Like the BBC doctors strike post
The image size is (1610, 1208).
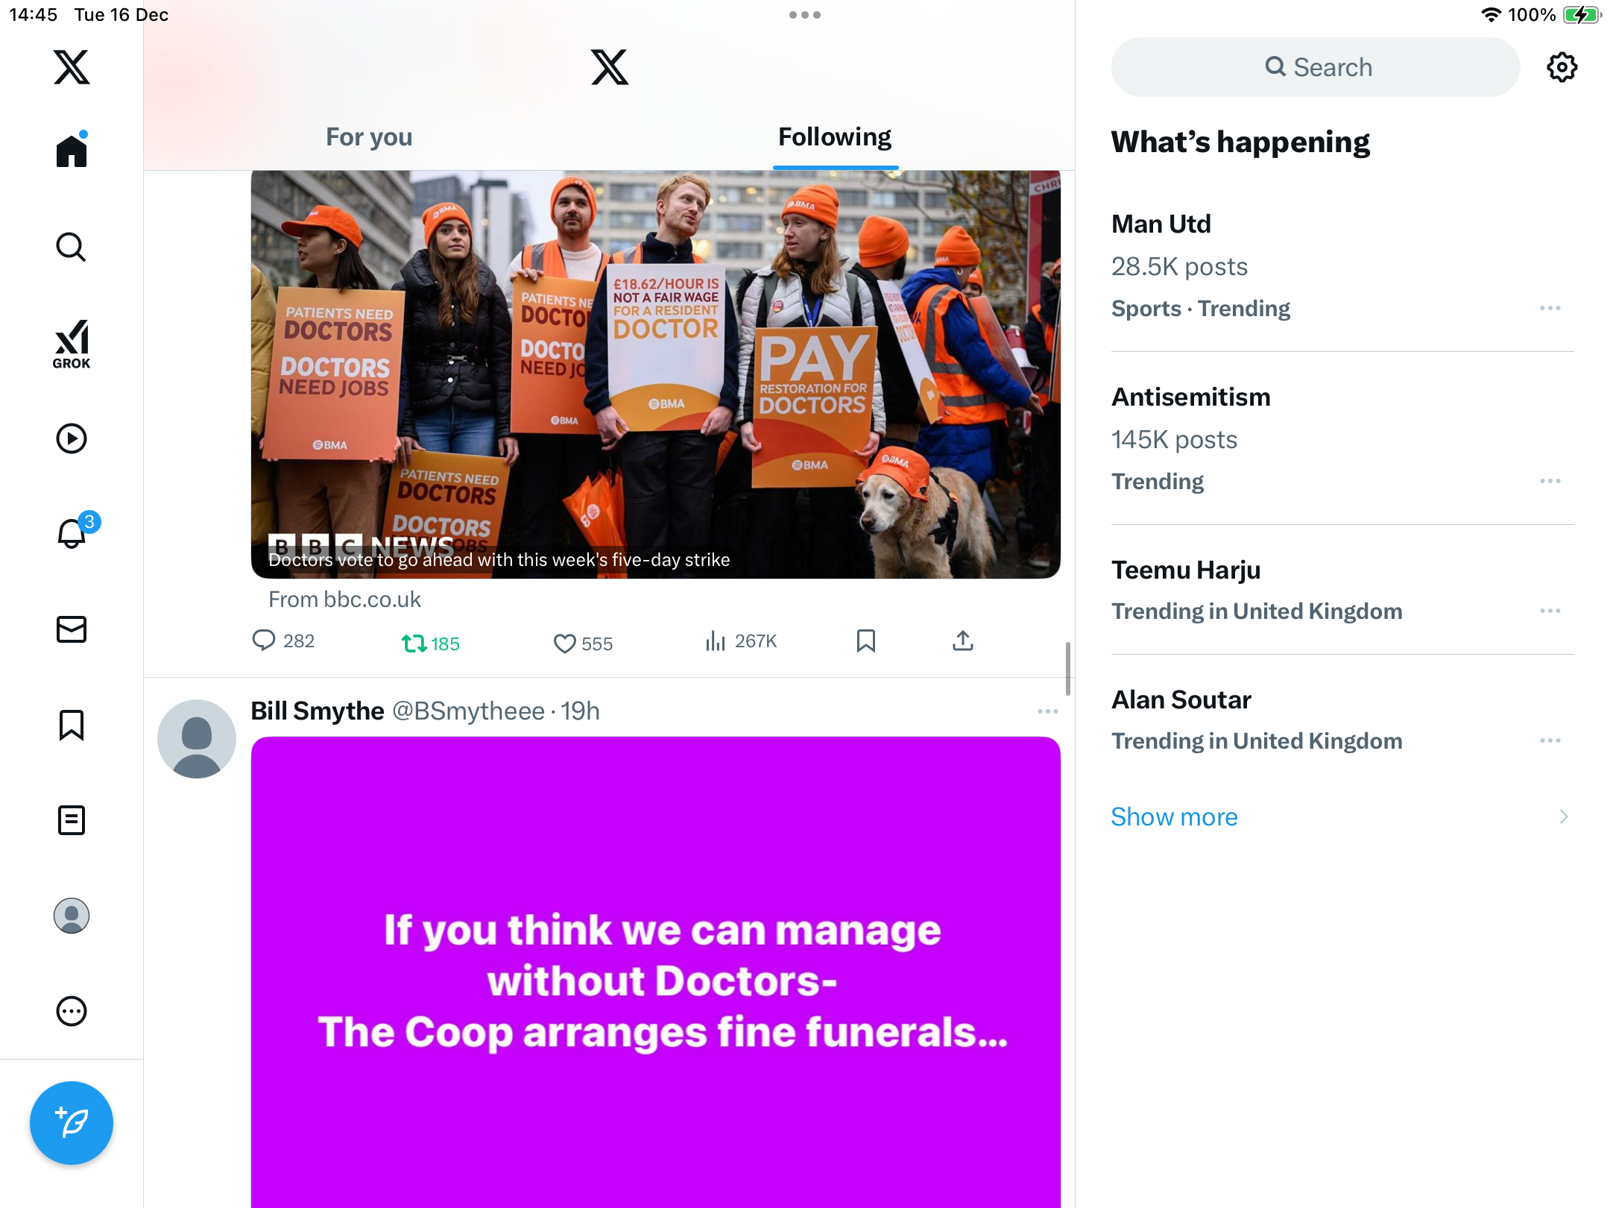(583, 643)
